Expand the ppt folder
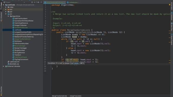This screenshot has width=173, height=97. coord(6,12)
